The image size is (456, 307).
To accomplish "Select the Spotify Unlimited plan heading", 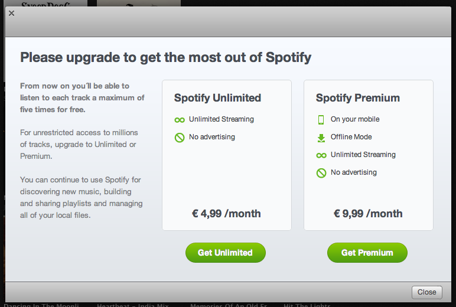I will [x=217, y=98].
